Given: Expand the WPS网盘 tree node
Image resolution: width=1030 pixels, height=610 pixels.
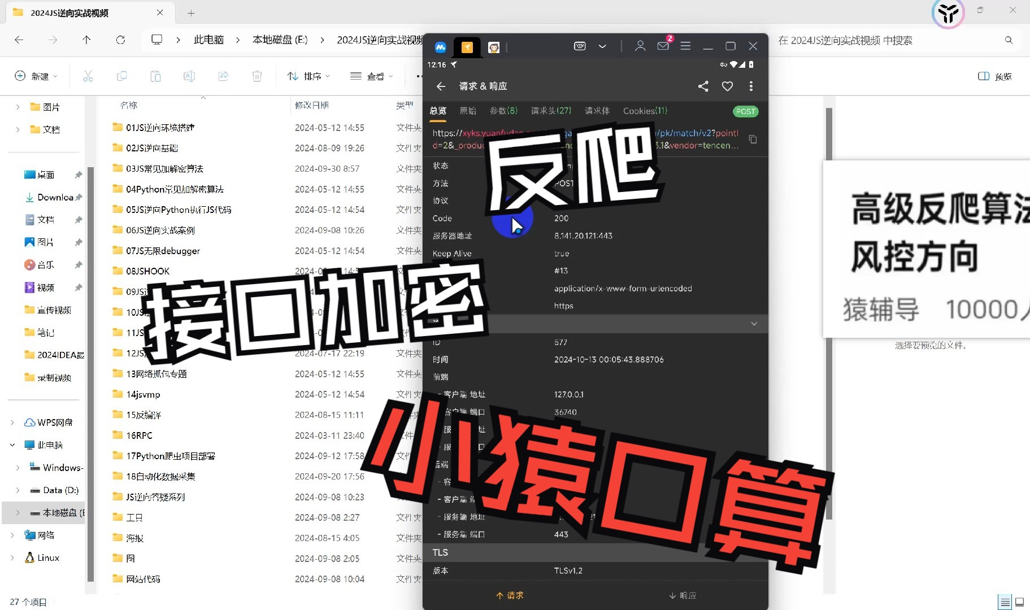Looking at the screenshot, I should (12, 422).
